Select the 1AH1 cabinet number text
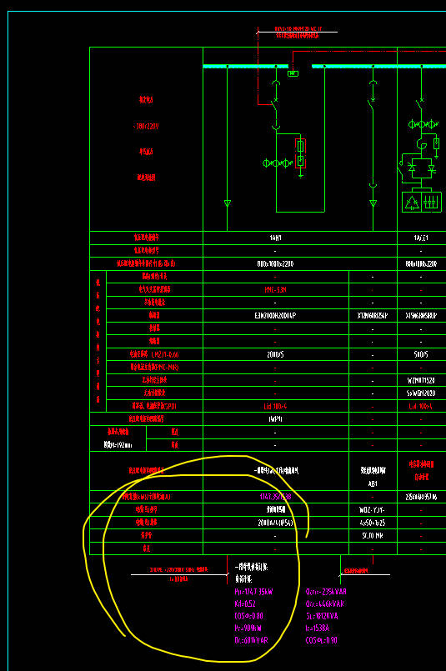Viewport: 446px width, 671px height. [275, 238]
